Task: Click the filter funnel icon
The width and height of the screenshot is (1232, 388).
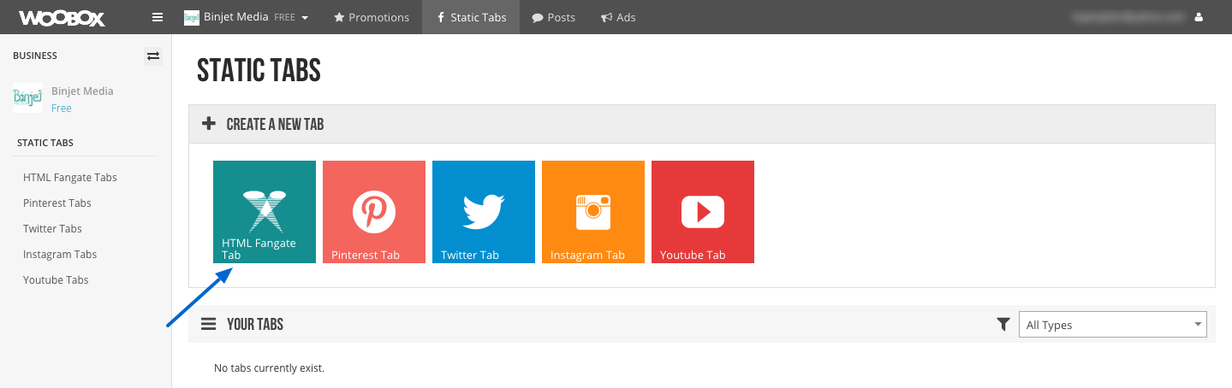Action: coord(1003,325)
